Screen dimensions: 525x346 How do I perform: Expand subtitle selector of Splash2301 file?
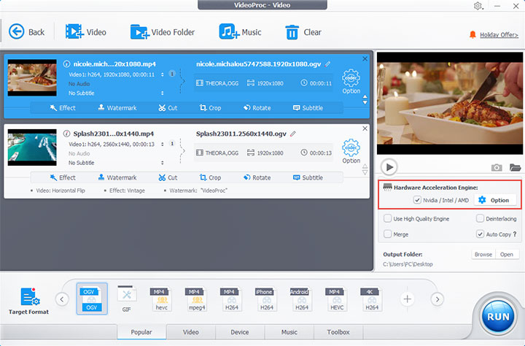click(x=163, y=163)
